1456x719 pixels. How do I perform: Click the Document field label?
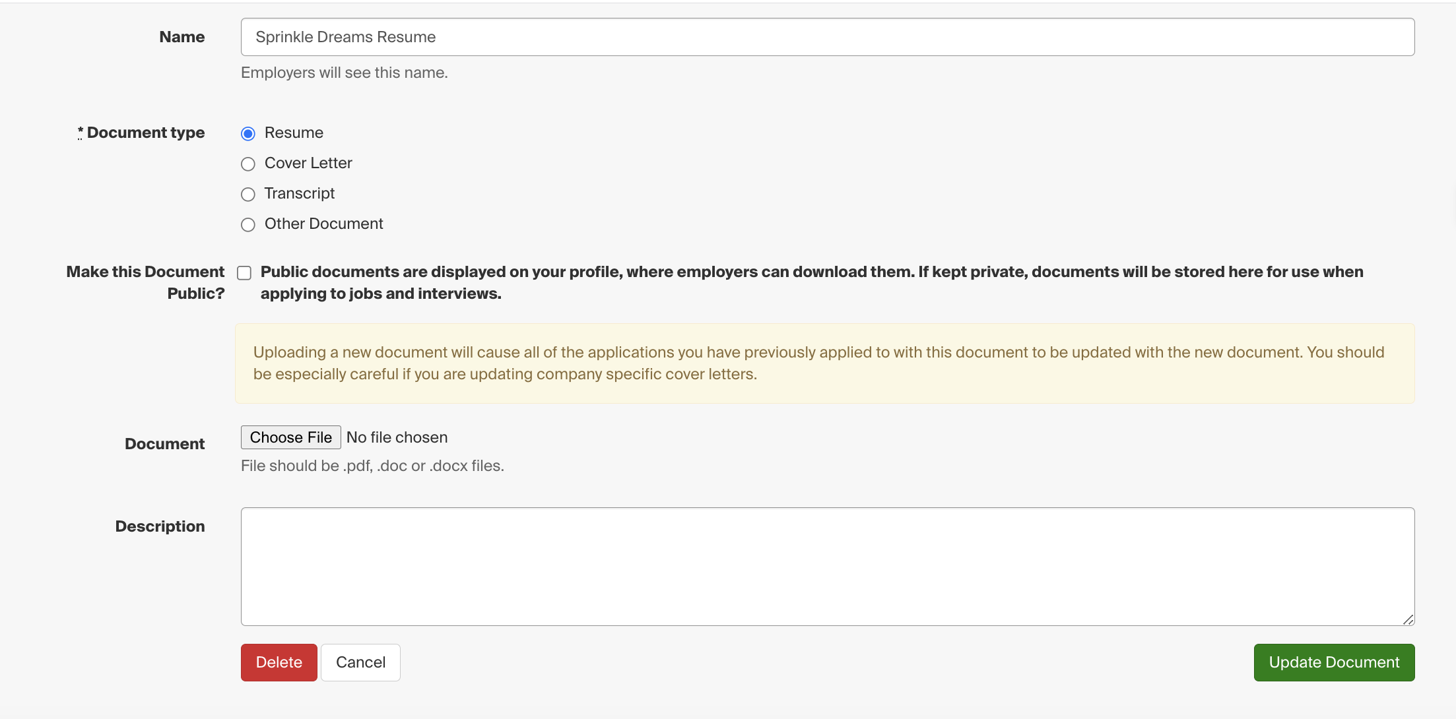(x=165, y=444)
